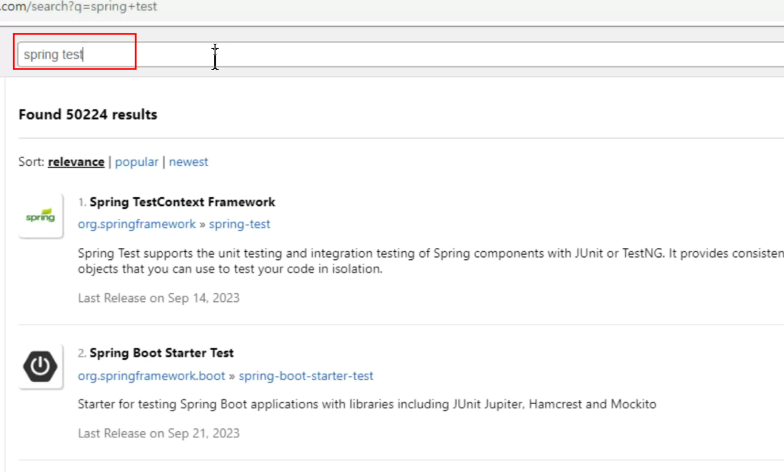Viewport: 784px width, 472px height.
Task: Click the Spring Boot power icon
Action: click(x=40, y=366)
